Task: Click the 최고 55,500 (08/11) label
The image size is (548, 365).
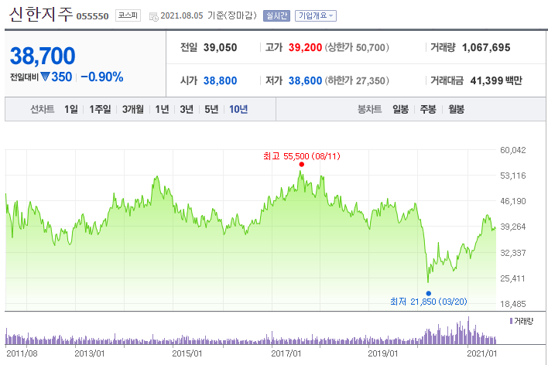Action: (302, 156)
